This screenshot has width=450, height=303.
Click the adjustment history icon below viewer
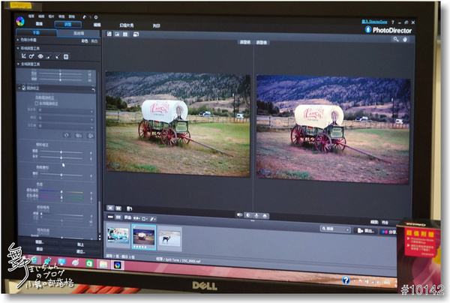tap(130, 208)
